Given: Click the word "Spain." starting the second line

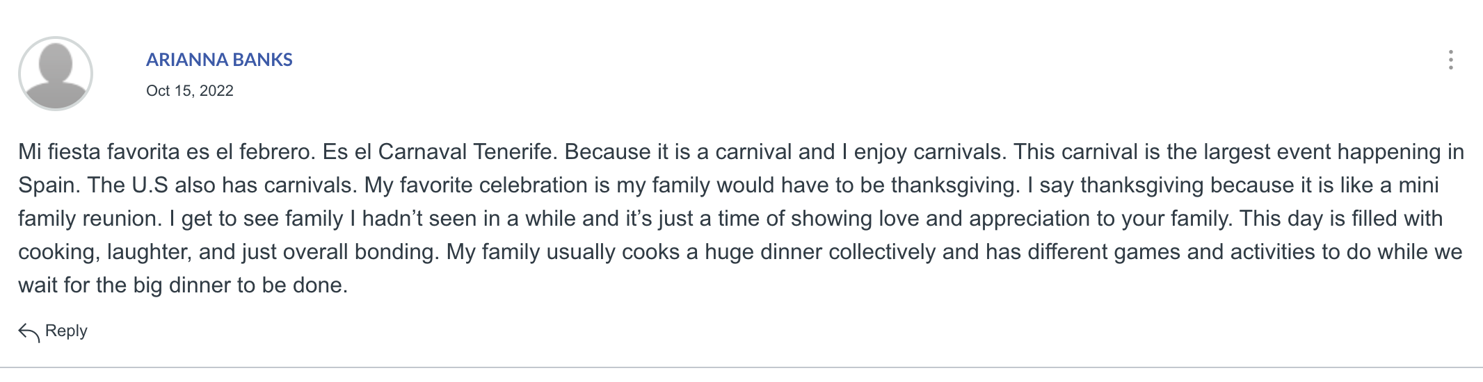Looking at the screenshot, I should 49,185.
